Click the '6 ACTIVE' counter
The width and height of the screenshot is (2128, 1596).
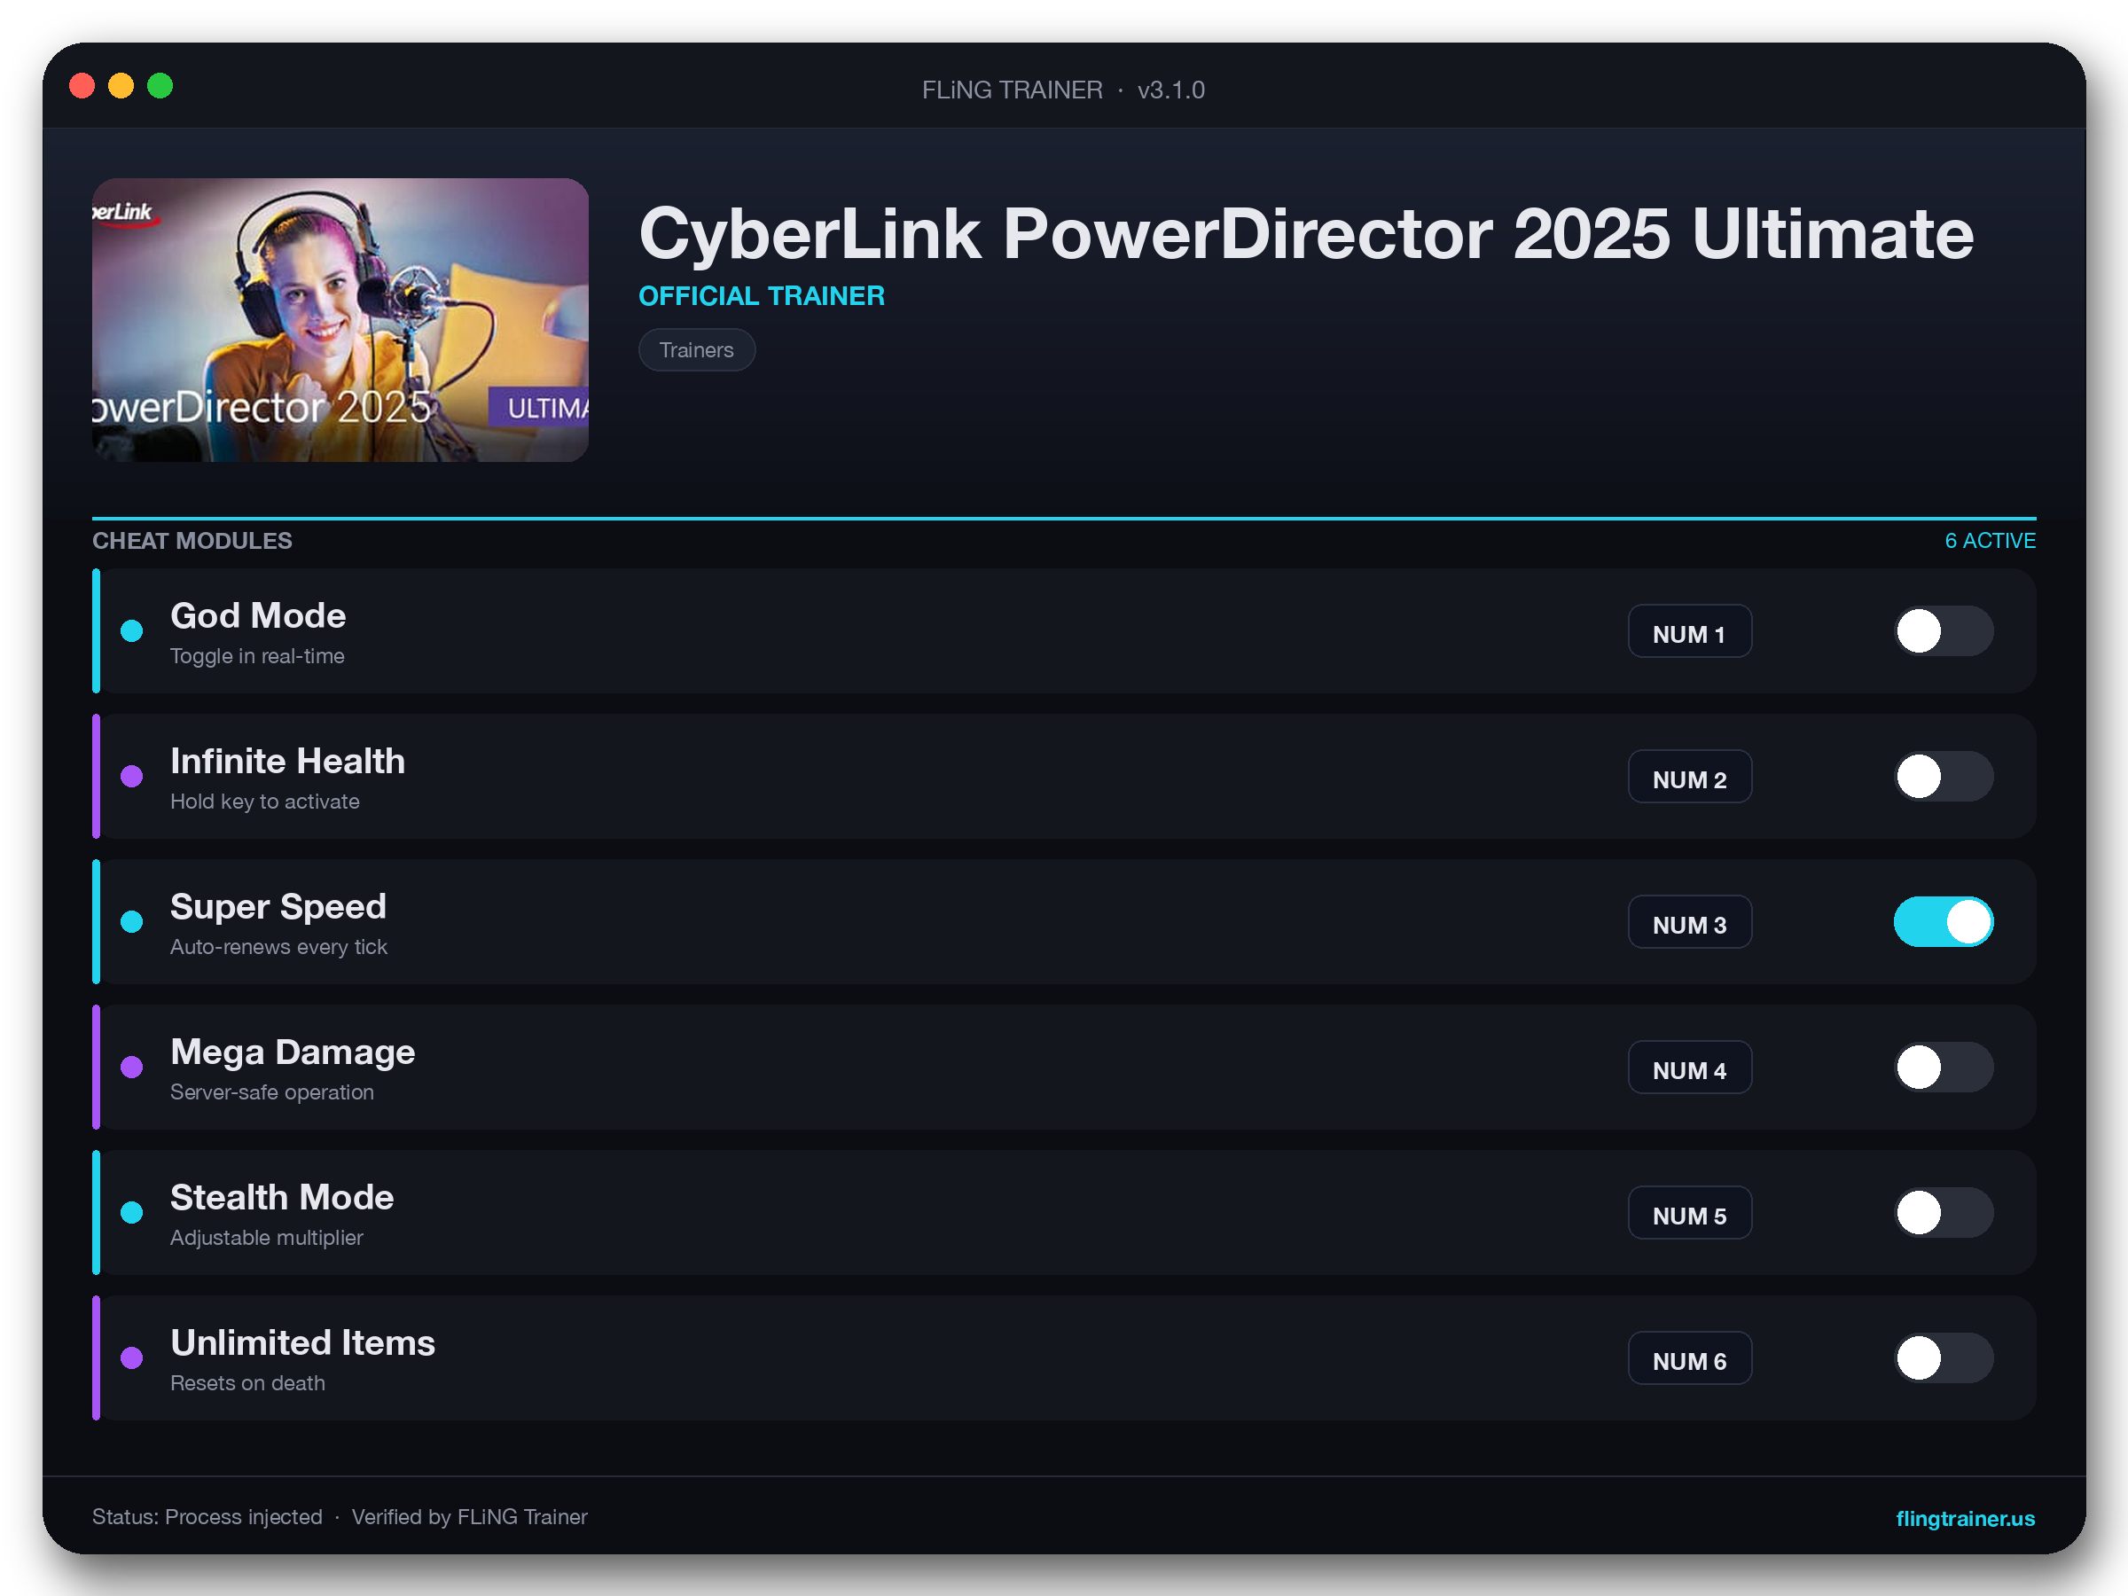tap(1990, 541)
